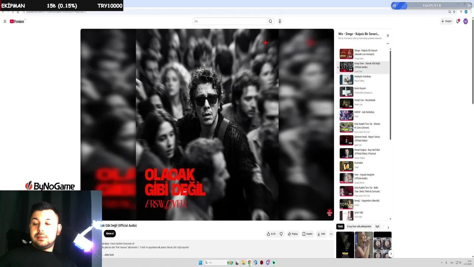Share the video via Paylaş
This screenshot has height=267, width=474.
tap(293, 234)
